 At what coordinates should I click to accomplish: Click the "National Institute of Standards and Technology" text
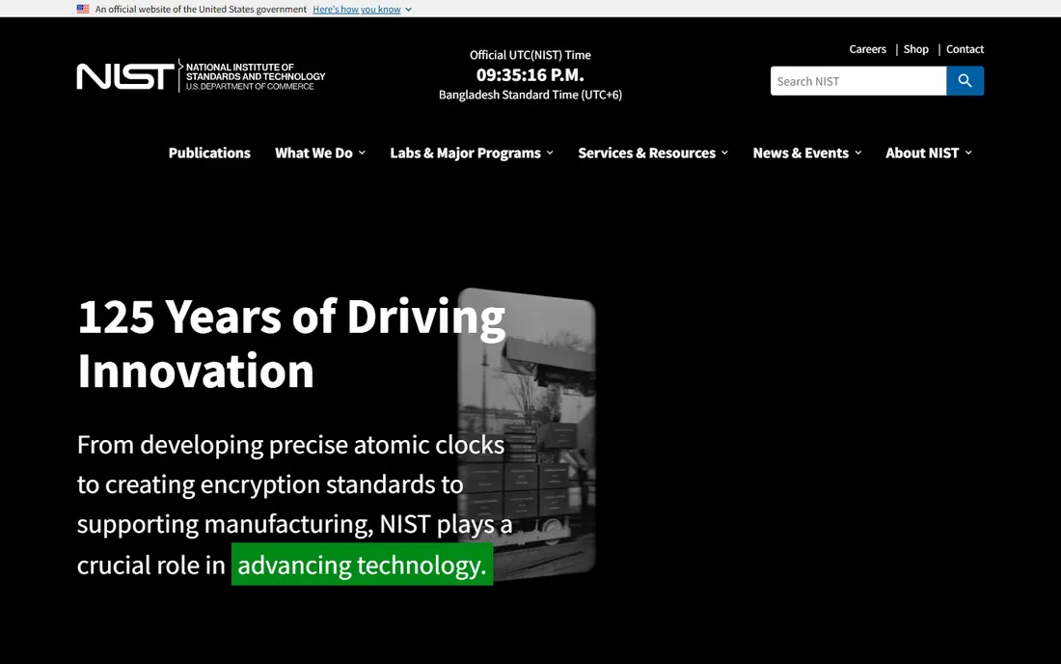255,71
